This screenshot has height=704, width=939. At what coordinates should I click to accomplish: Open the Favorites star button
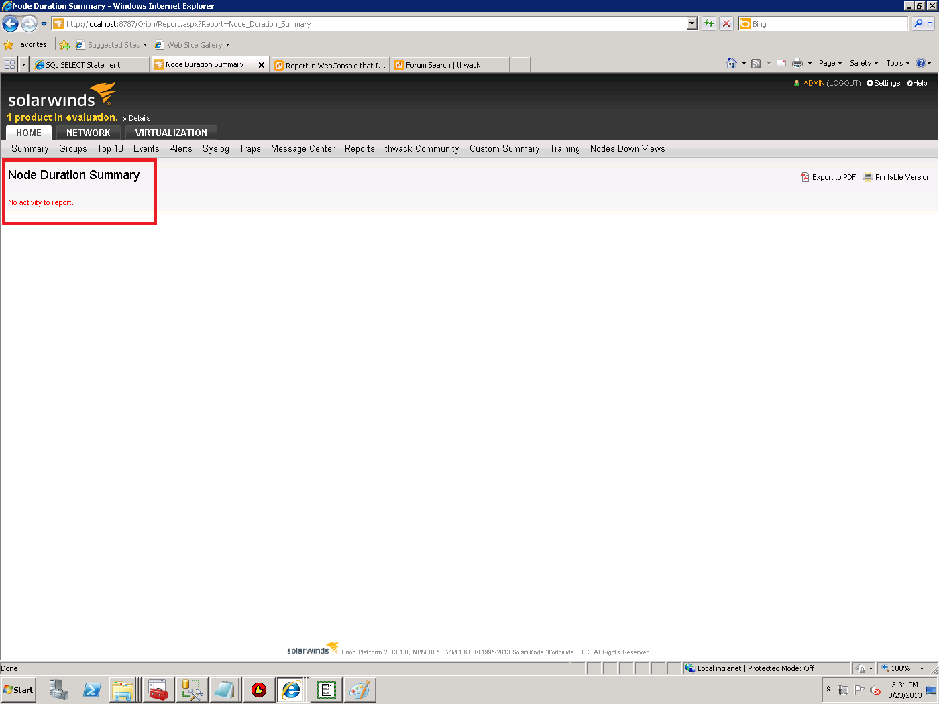point(25,45)
